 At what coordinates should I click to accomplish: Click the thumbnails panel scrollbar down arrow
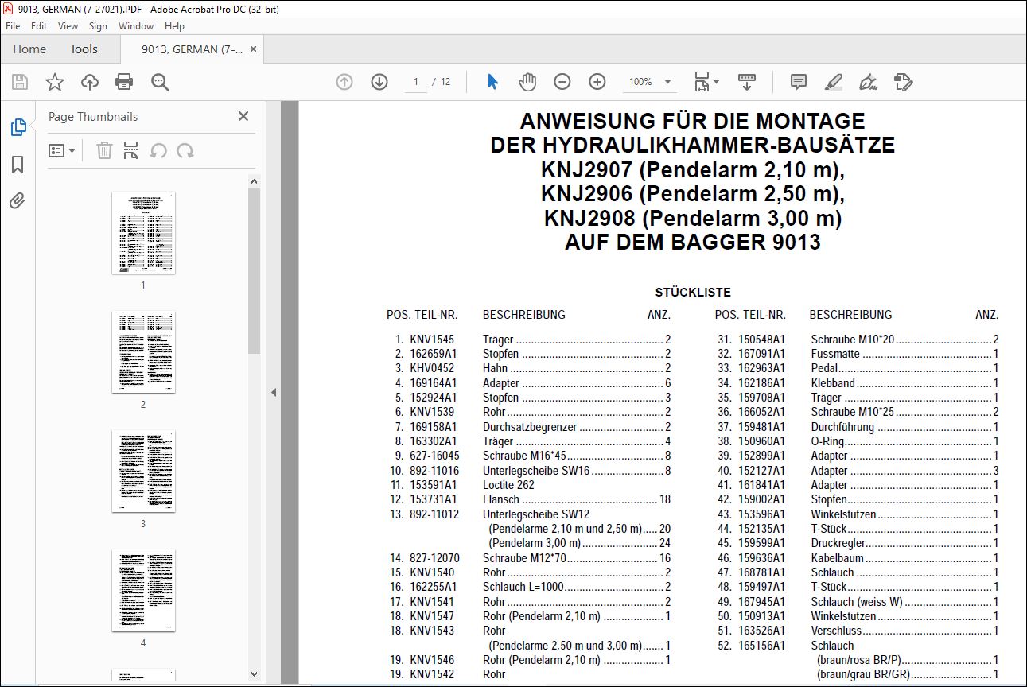pos(254,673)
